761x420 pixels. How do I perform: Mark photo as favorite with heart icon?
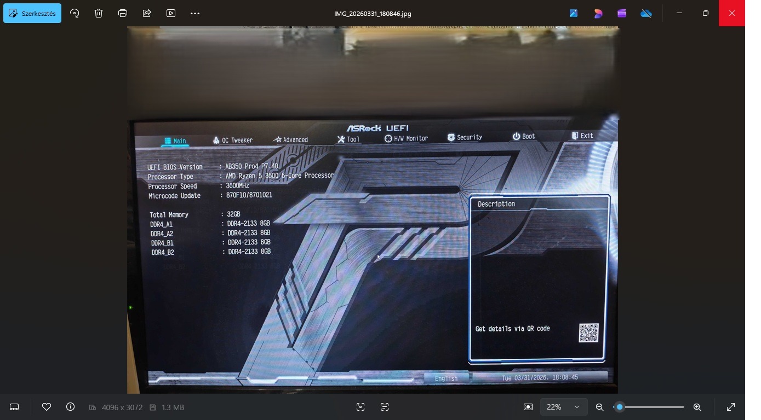(x=47, y=407)
